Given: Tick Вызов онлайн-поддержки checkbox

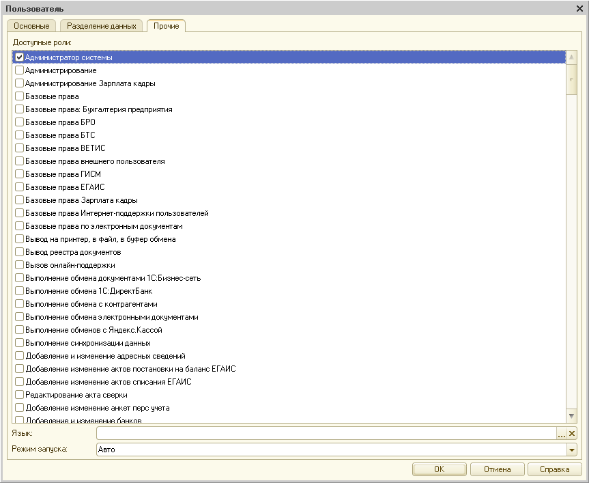Looking at the screenshot, I should (19, 264).
